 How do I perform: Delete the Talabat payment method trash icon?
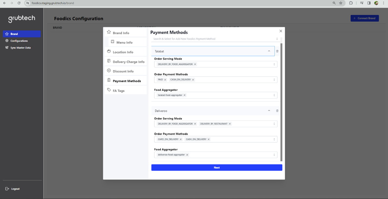point(277,51)
